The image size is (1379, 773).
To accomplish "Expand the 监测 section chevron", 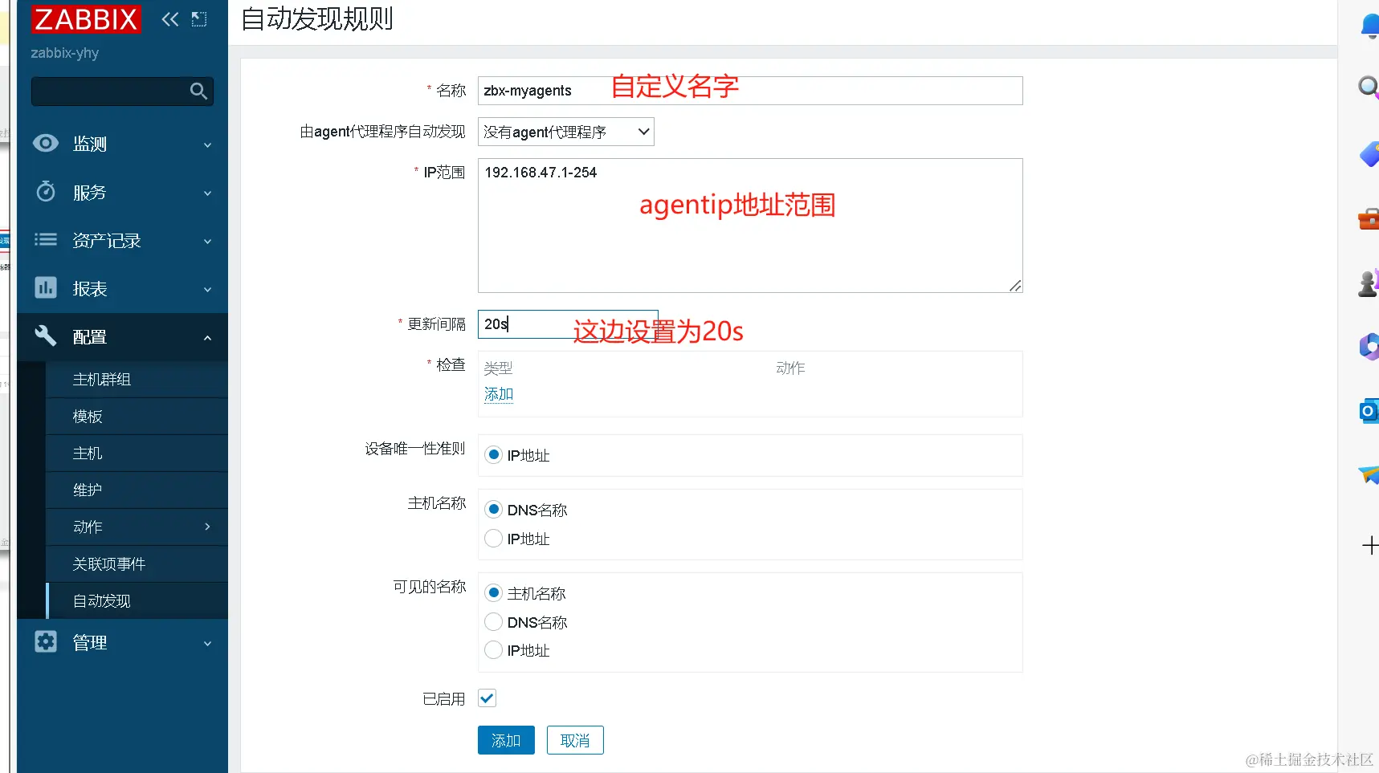I will coord(207,145).
